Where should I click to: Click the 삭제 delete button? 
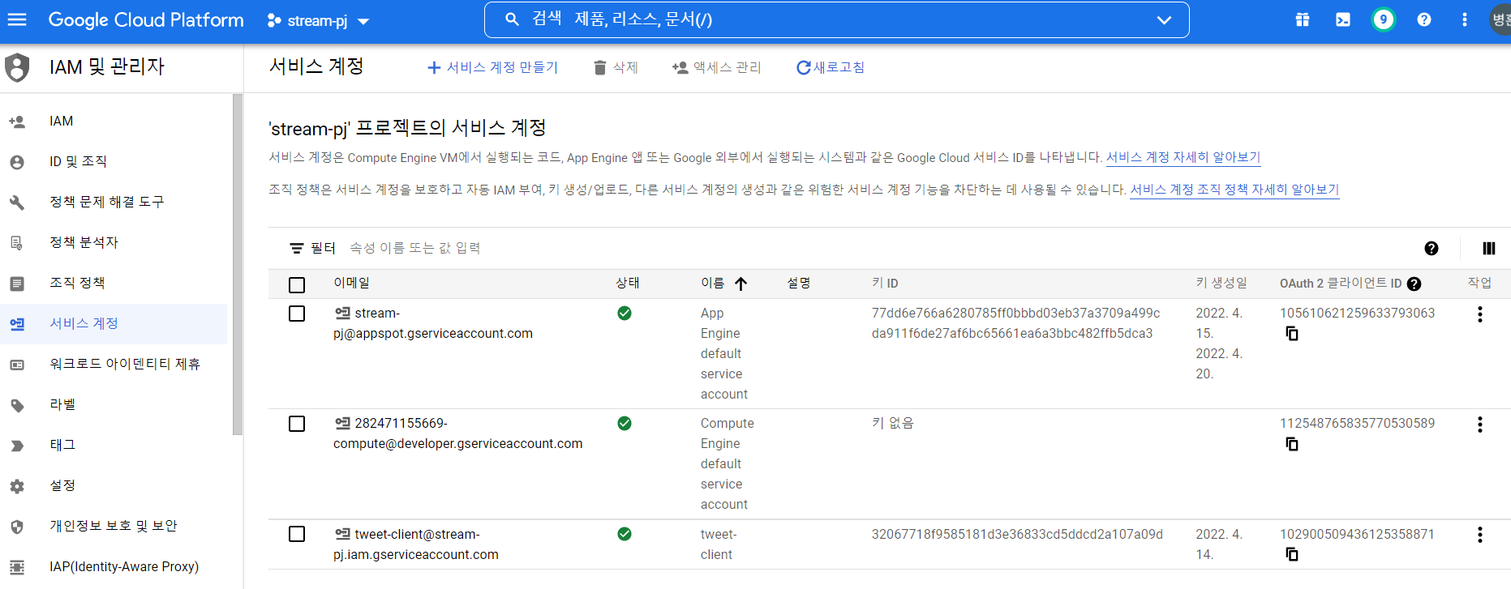click(x=616, y=67)
